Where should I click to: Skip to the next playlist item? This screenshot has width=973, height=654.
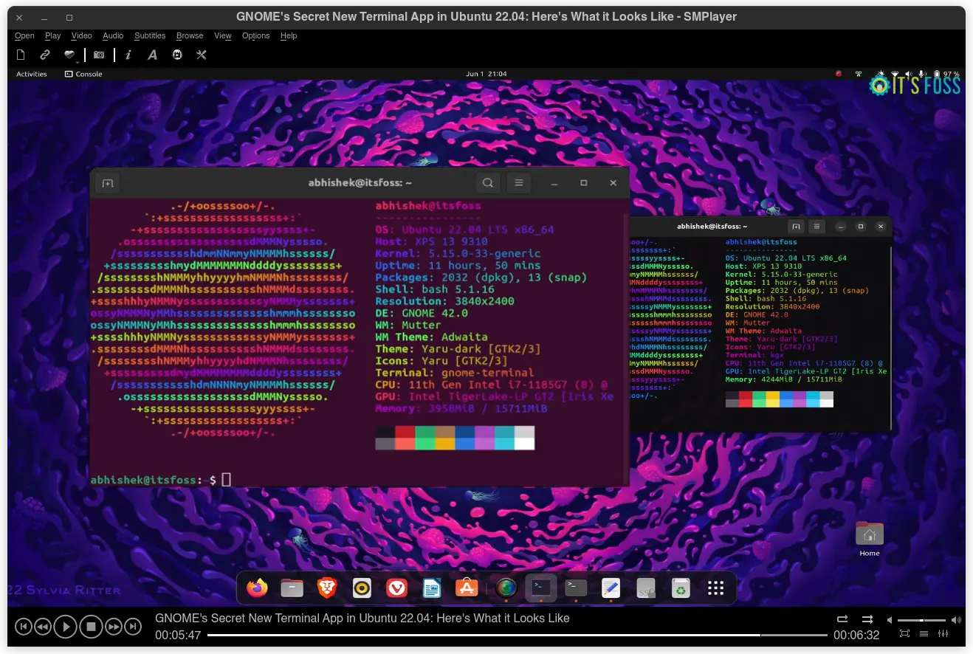point(133,627)
